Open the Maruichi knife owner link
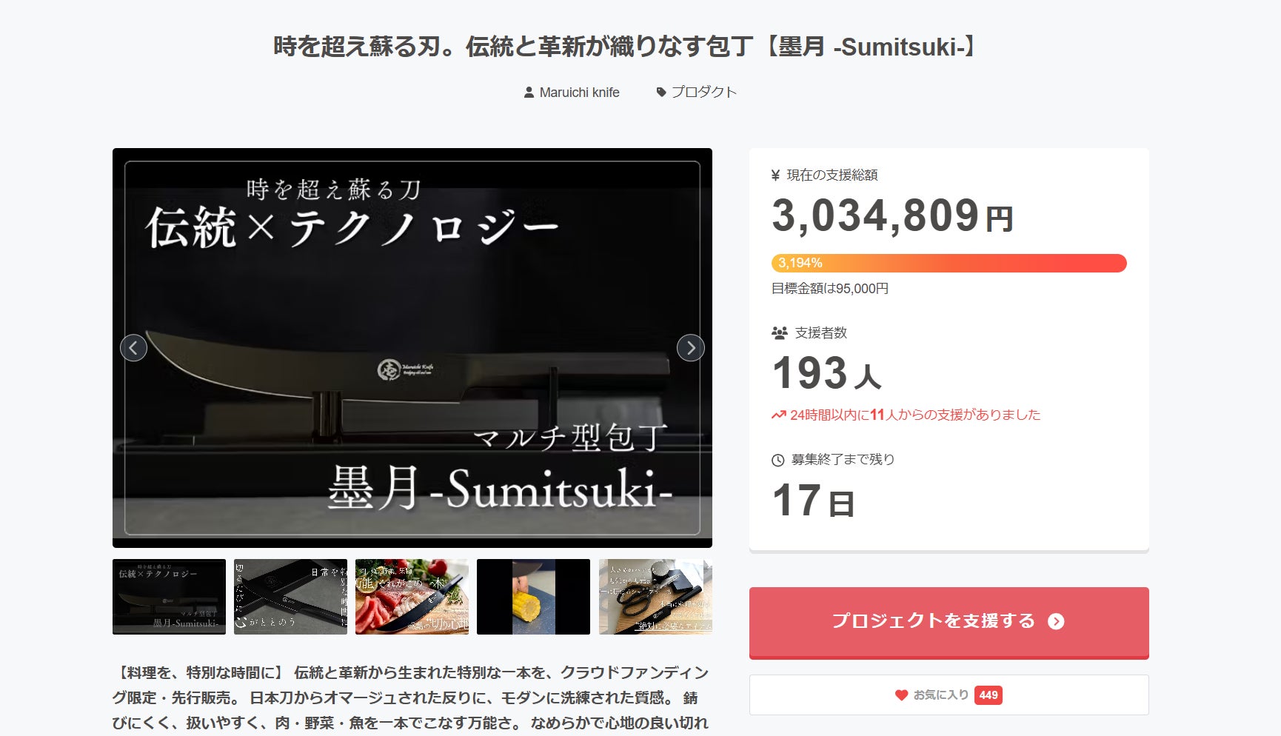Viewport: 1281px width, 736px height. click(572, 93)
